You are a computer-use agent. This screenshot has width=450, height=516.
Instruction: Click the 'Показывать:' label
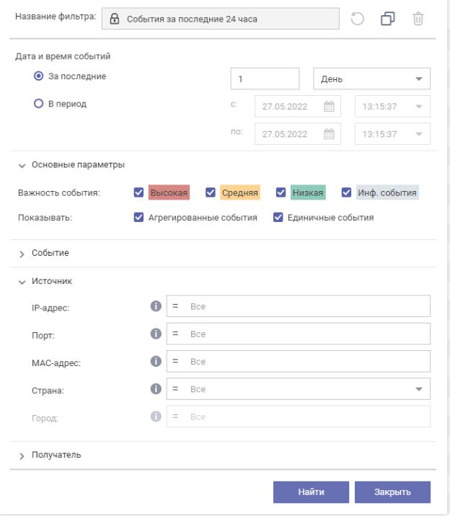pyautogui.click(x=45, y=218)
